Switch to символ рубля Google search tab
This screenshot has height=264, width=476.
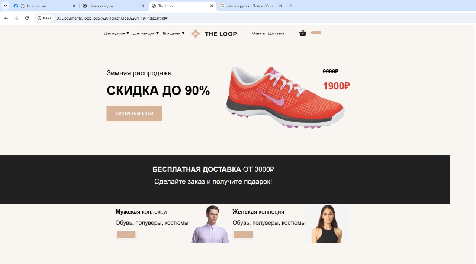(250, 6)
